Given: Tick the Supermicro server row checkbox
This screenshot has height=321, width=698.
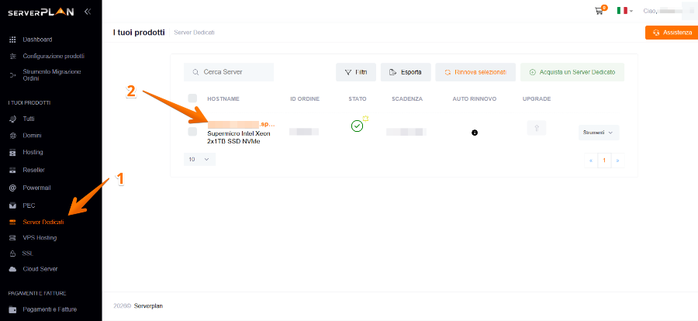Looking at the screenshot, I should pyautogui.click(x=192, y=132).
